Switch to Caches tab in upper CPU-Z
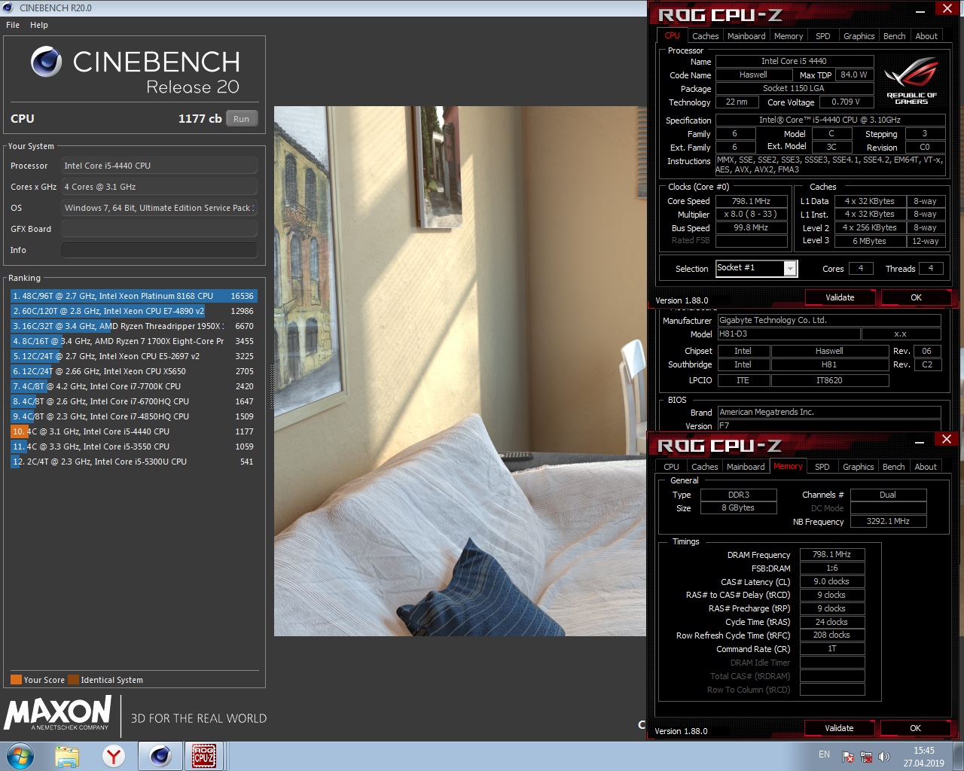The width and height of the screenshot is (964, 771). tap(705, 36)
